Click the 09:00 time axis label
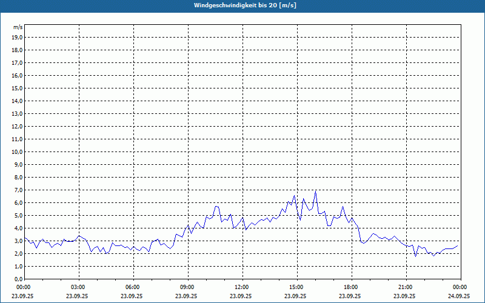Screen dimensions: 485x303 point(187,287)
